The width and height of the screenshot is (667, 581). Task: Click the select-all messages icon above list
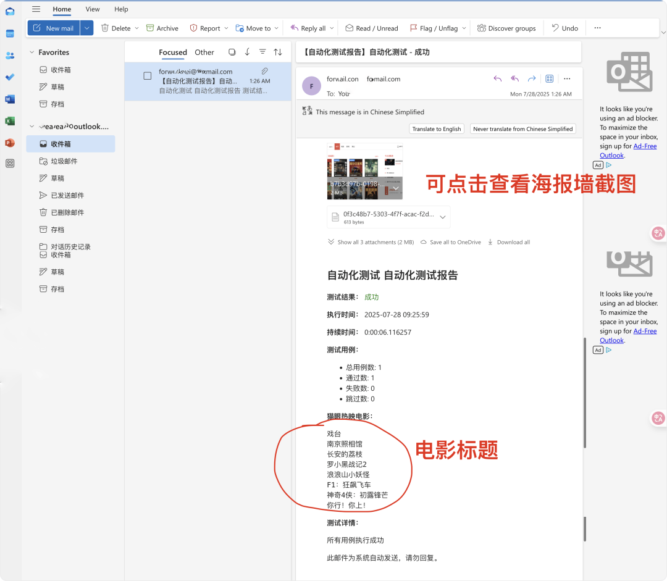pos(232,52)
